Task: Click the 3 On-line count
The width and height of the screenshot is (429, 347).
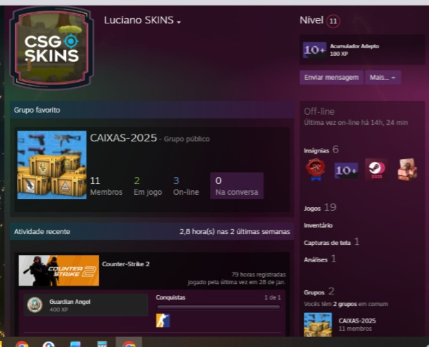Action: 186,186
